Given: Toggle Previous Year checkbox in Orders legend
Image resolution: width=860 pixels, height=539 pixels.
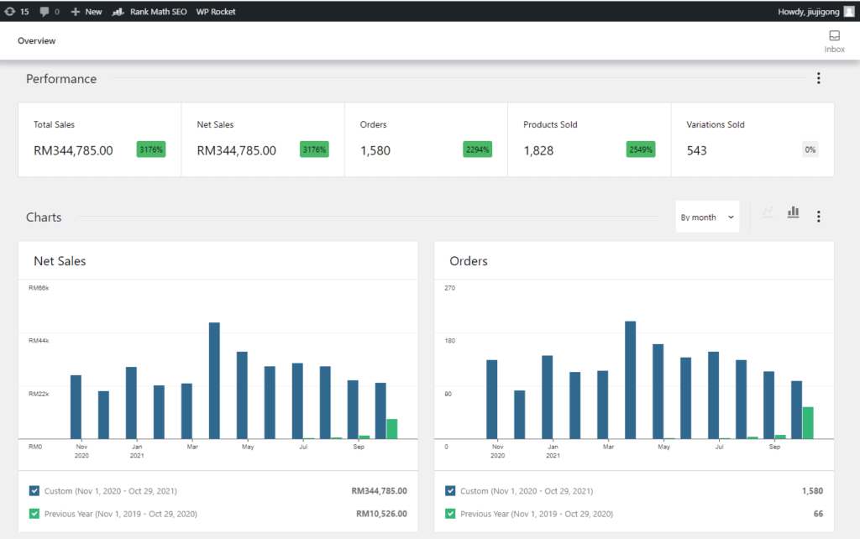Looking at the screenshot, I should click(x=451, y=514).
